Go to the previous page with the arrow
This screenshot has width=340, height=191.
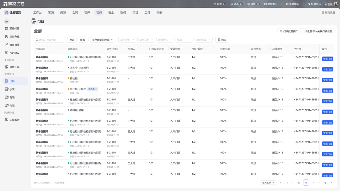(280, 183)
